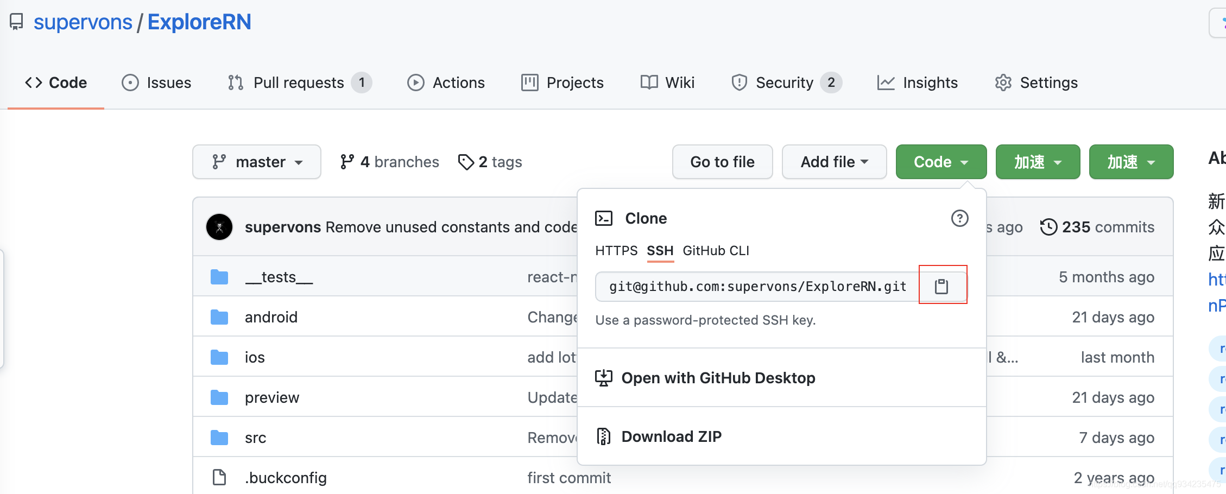This screenshot has width=1226, height=494.
Task: Open the Wiki tab
Action: [667, 83]
